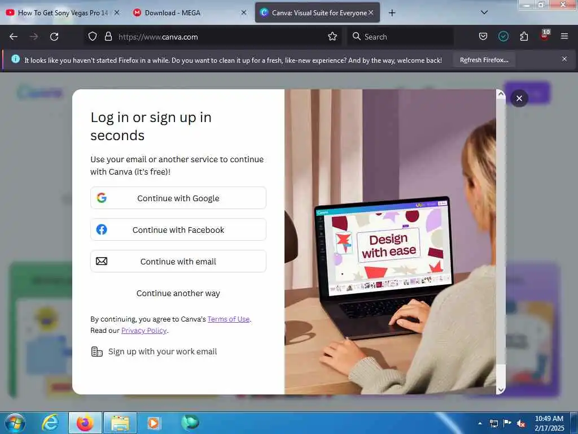This screenshot has width=578, height=434.
Task: Choose Continue with Facebook
Action: 178,229
